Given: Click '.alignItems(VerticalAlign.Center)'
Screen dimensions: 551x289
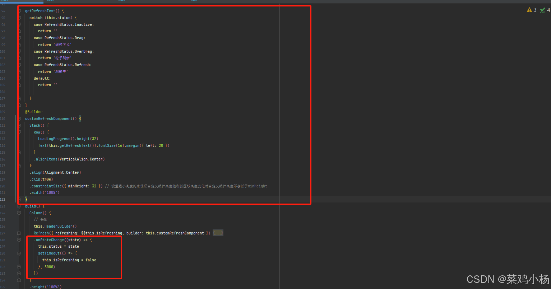Looking at the screenshot, I should [x=69, y=159].
